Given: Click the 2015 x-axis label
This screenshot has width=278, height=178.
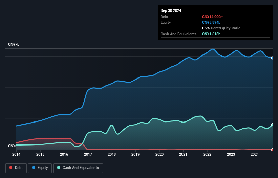Looking at the screenshot, I should (x=40, y=154).
